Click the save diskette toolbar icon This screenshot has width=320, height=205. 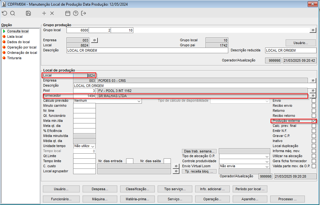pyautogui.click(x=28, y=13)
